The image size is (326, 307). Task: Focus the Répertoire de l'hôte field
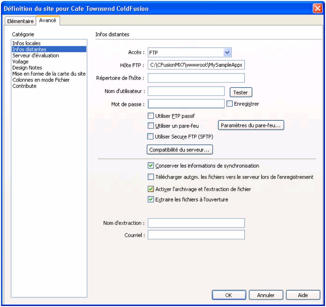pos(196,78)
